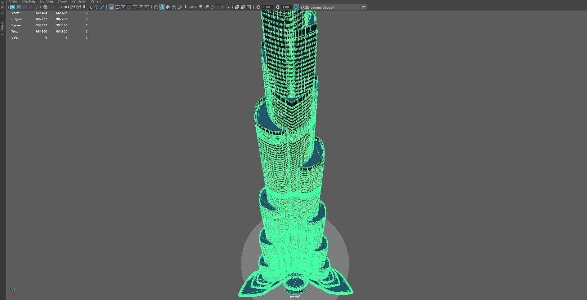Screen dimensions: 587x300
Task: Click the crop region icon beside Arnold
Action: point(19,7)
